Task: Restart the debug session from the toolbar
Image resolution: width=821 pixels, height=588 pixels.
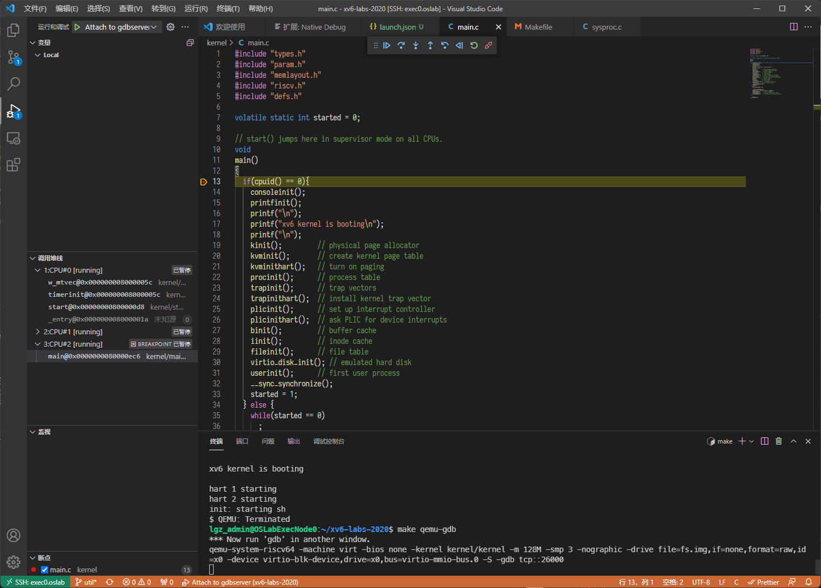Action: [474, 45]
